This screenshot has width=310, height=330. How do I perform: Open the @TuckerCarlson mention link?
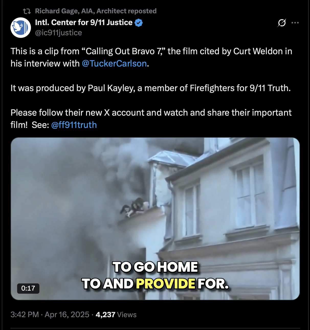[114, 63]
